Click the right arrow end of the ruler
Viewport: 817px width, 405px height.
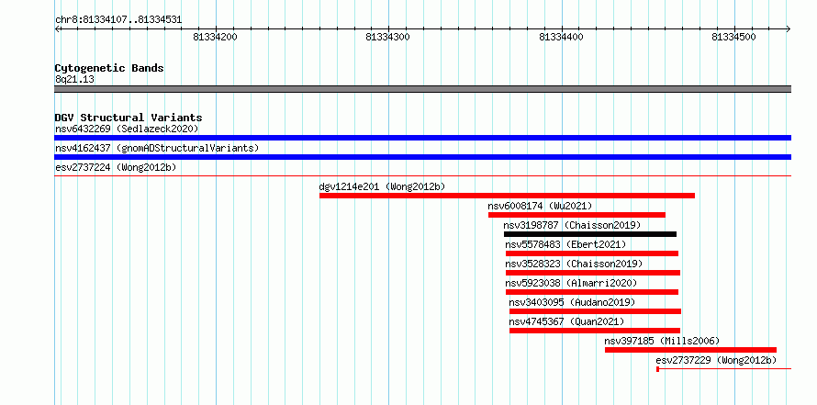(789, 28)
